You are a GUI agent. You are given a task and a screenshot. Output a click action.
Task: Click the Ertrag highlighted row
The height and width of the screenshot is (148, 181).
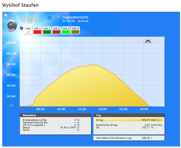click(x=129, y=120)
